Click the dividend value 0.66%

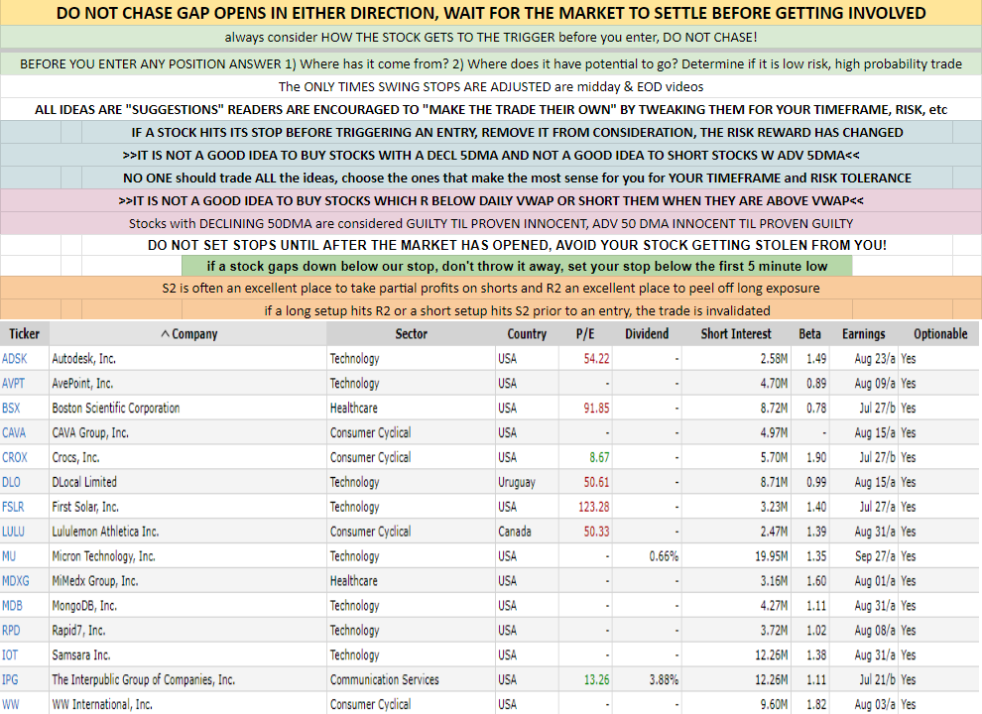coord(664,556)
